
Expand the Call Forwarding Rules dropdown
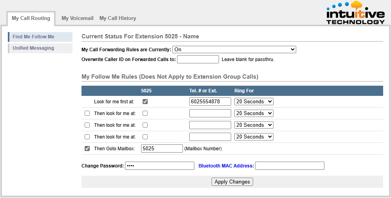pos(234,50)
